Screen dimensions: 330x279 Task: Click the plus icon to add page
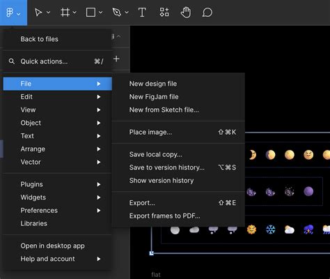pos(116,59)
